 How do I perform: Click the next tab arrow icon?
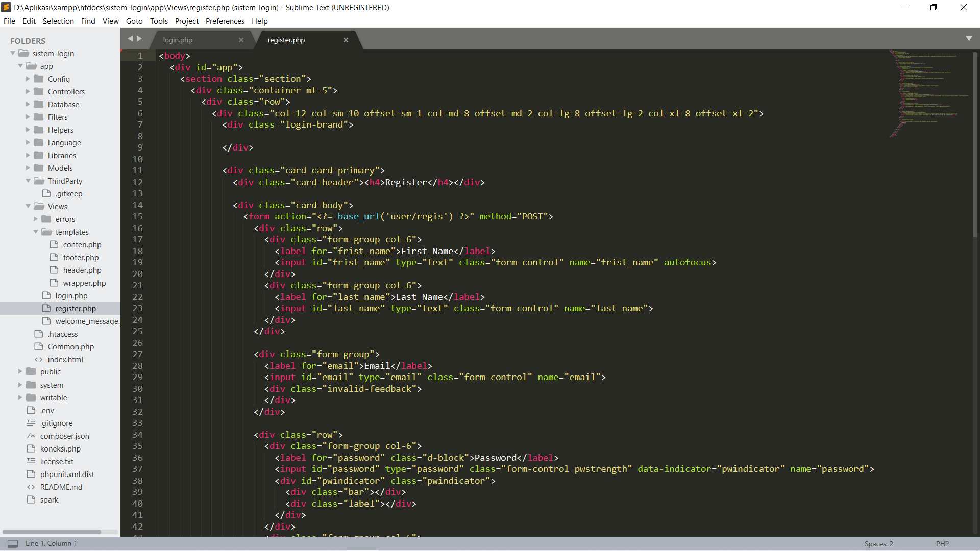139,38
